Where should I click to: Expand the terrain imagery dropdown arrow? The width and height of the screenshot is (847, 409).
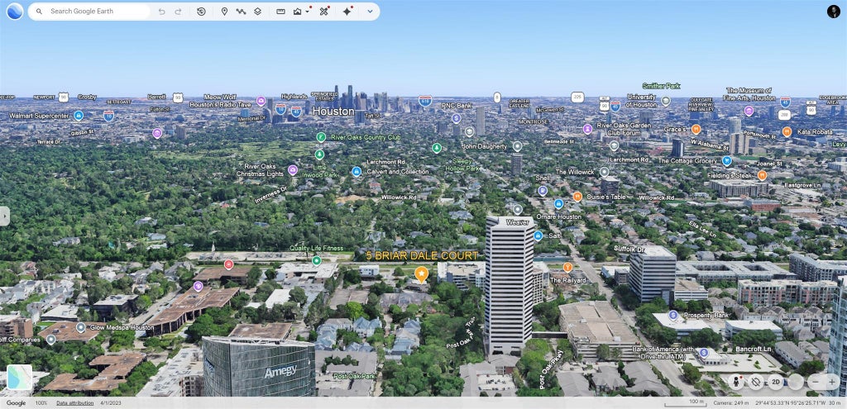[x=308, y=12]
